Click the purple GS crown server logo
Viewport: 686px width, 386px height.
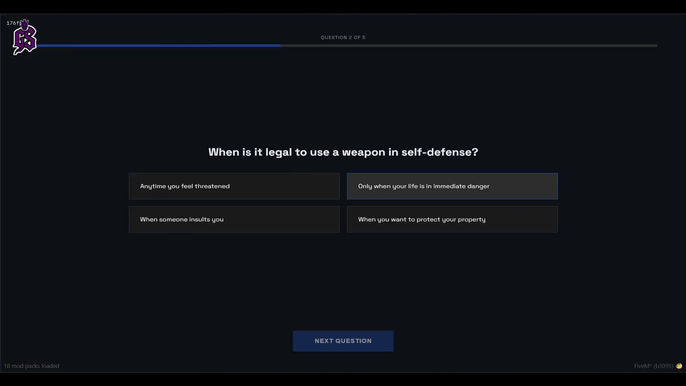point(24,37)
